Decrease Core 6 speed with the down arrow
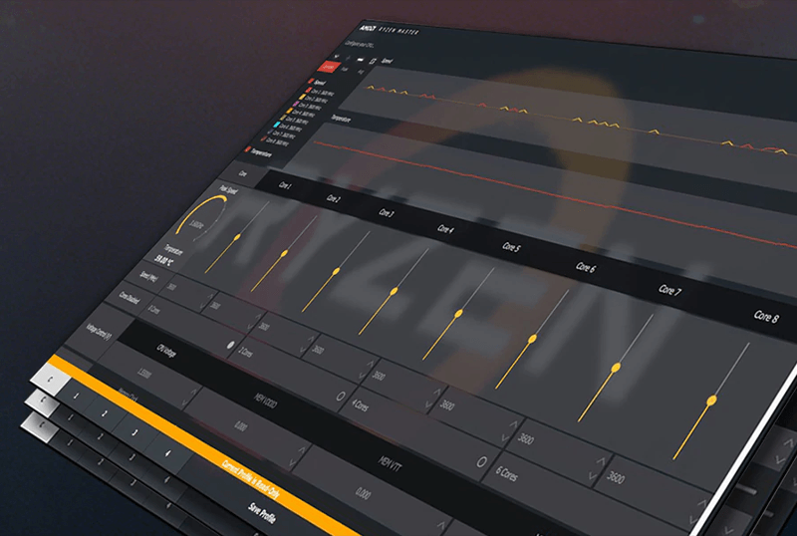Screen dimensions: 797x536 [506, 438]
